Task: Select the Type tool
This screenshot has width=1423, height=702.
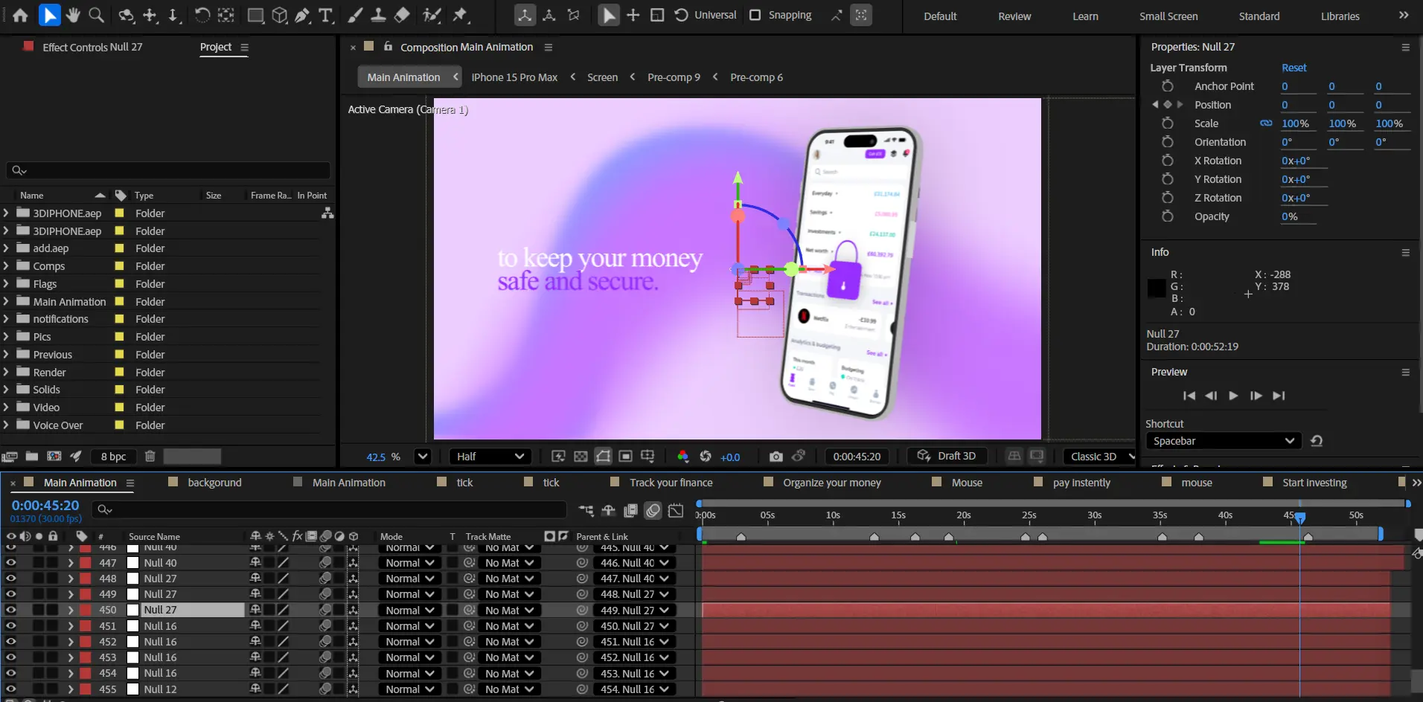Action: pyautogui.click(x=325, y=15)
